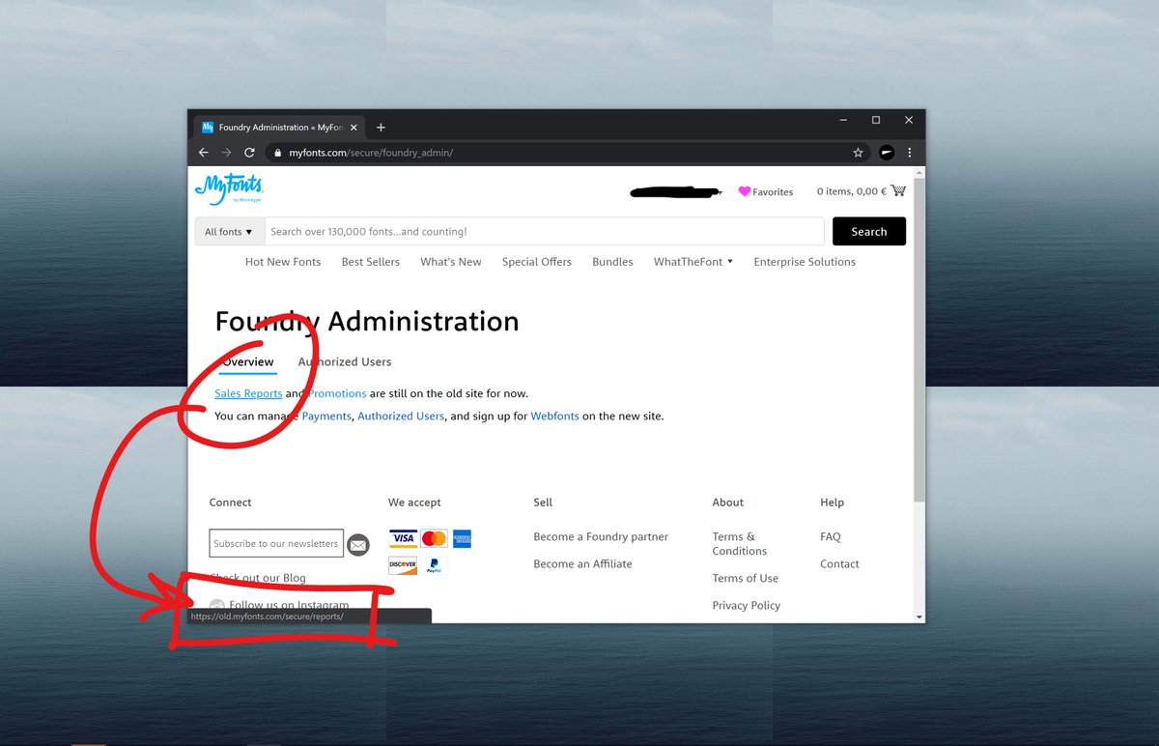Image resolution: width=1159 pixels, height=746 pixels.
Task: Click the font search input field
Action: click(545, 232)
